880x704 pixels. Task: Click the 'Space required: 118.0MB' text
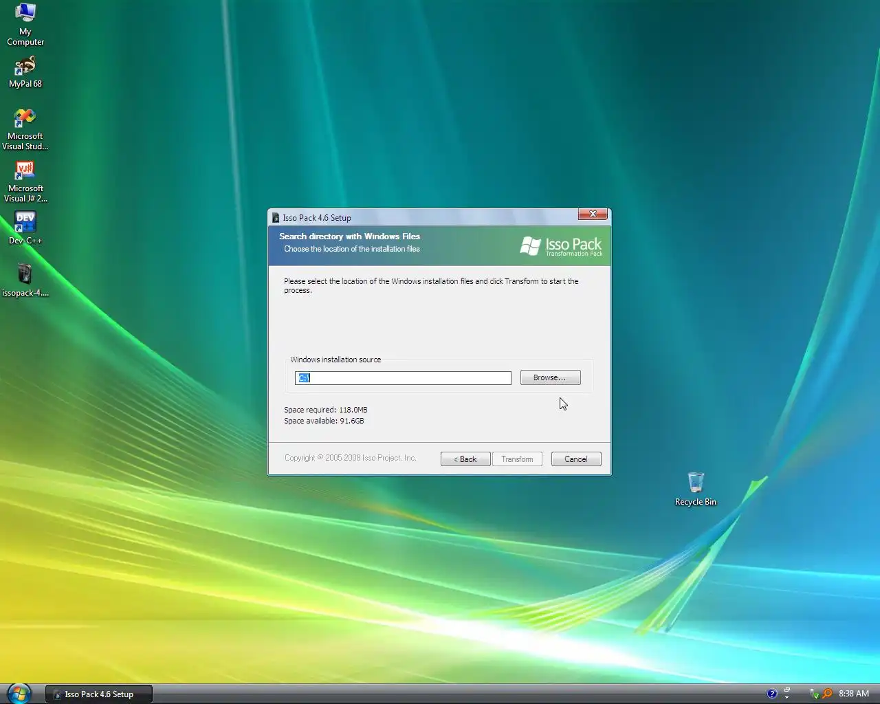click(x=326, y=410)
